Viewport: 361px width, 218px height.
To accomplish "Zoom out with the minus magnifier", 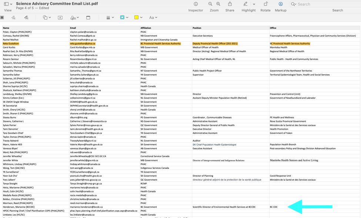I will 210,4.
